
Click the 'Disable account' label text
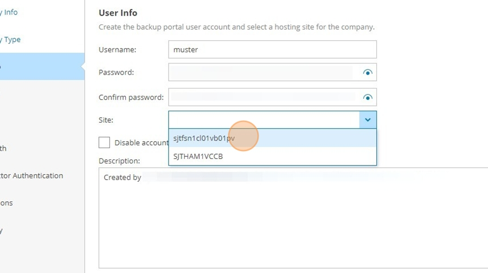pos(142,143)
